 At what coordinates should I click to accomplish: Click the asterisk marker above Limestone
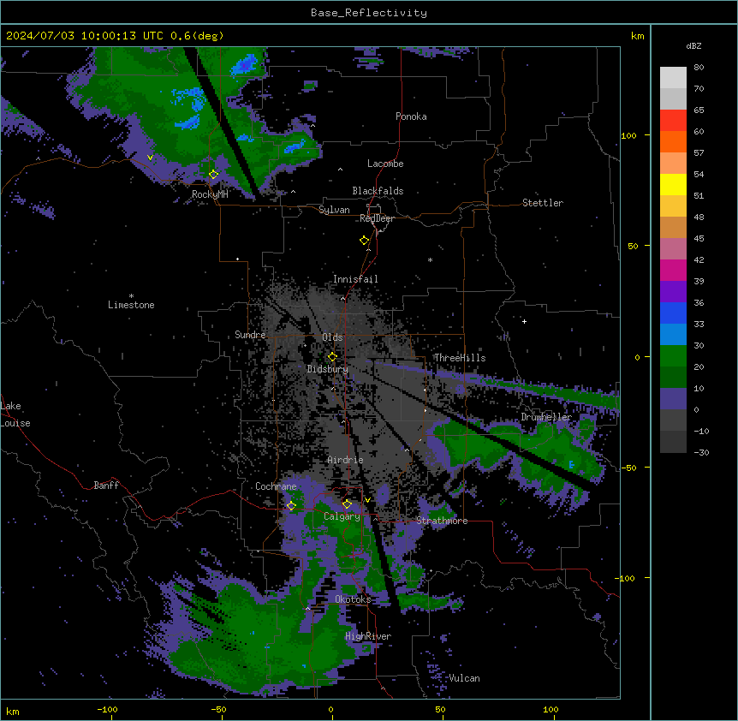click(131, 296)
